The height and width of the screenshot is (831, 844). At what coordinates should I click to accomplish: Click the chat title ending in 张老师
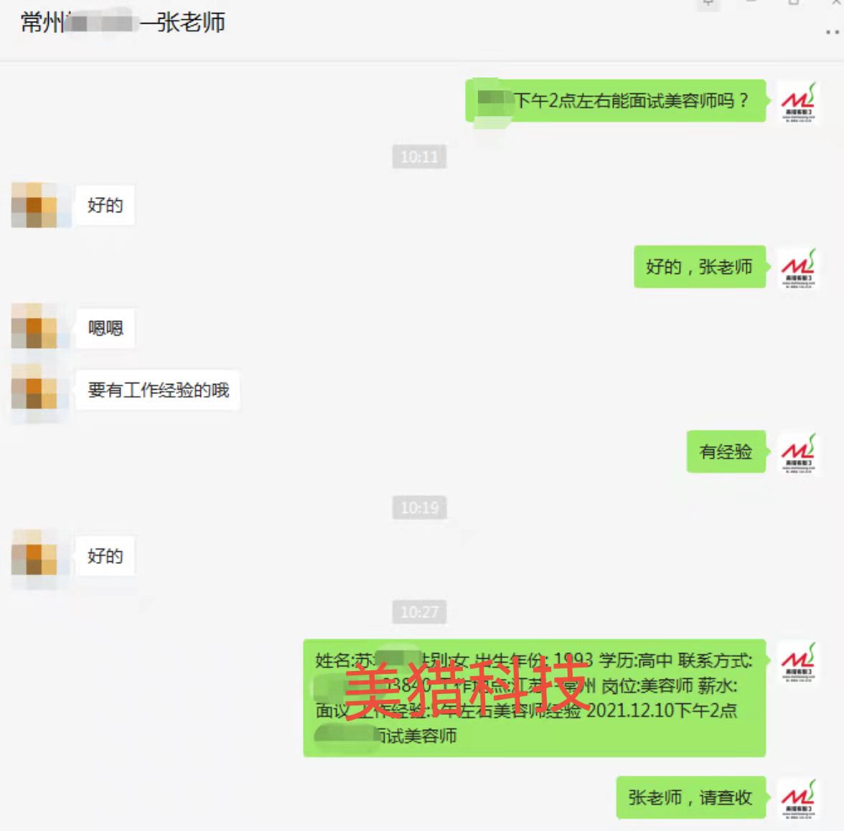tap(123, 23)
